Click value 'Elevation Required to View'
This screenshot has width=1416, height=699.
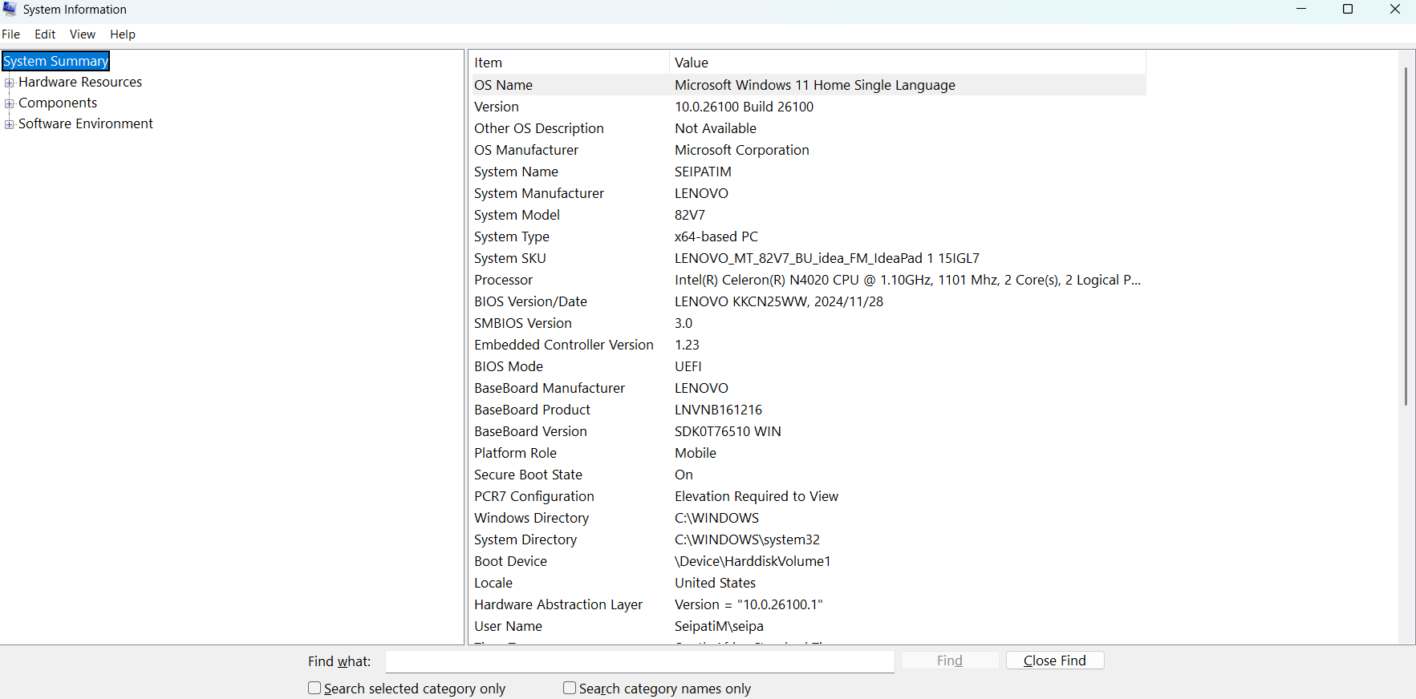757,496
